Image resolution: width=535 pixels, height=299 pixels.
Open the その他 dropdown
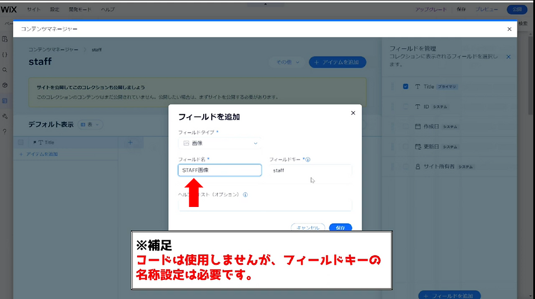[x=288, y=62]
